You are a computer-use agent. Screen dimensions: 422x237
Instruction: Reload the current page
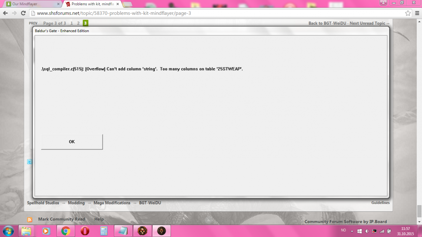(23, 13)
